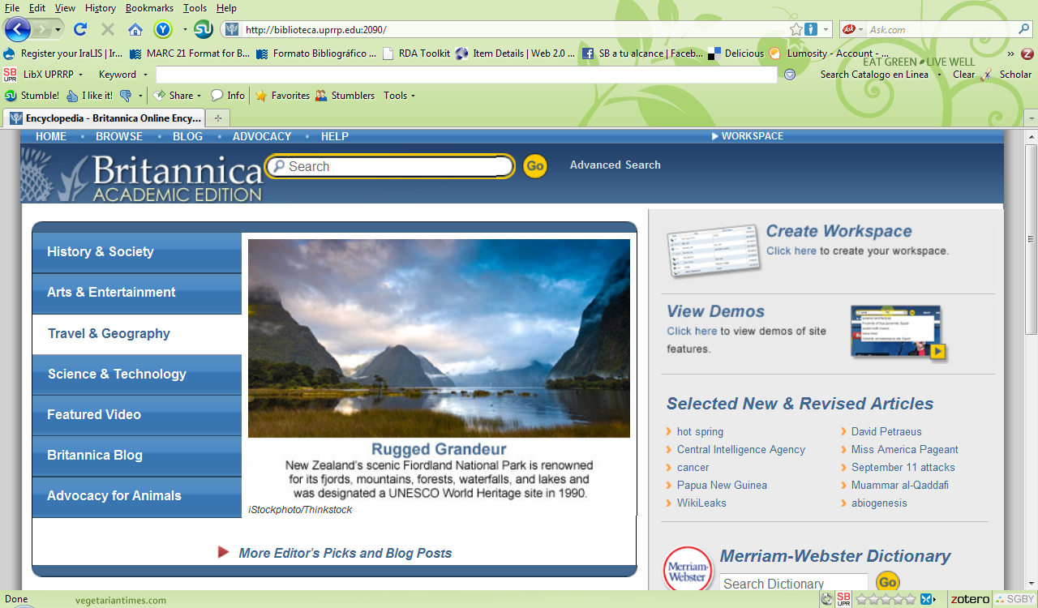Click the Home icon in navigation bar
The width and height of the screenshot is (1038, 608).
click(135, 30)
